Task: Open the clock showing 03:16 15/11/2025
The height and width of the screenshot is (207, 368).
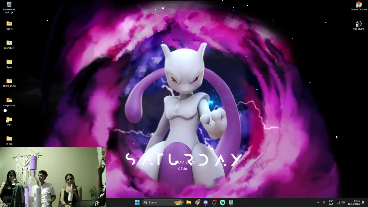Action: [354, 202]
